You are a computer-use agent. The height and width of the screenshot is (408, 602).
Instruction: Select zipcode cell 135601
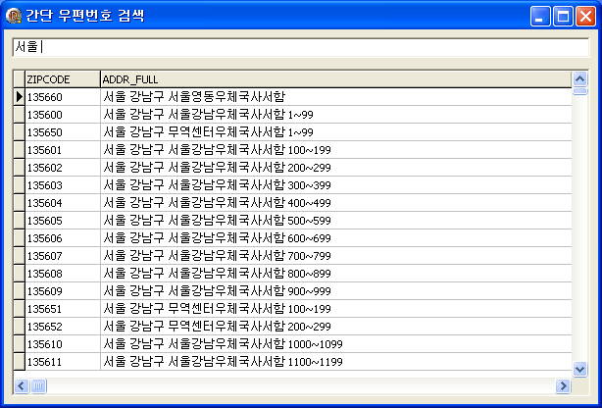tap(63, 150)
